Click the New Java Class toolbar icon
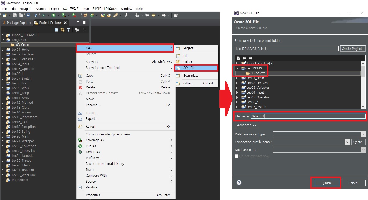The width and height of the screenshot is (368, 200). pyautogui.click(x=92, y=15)
